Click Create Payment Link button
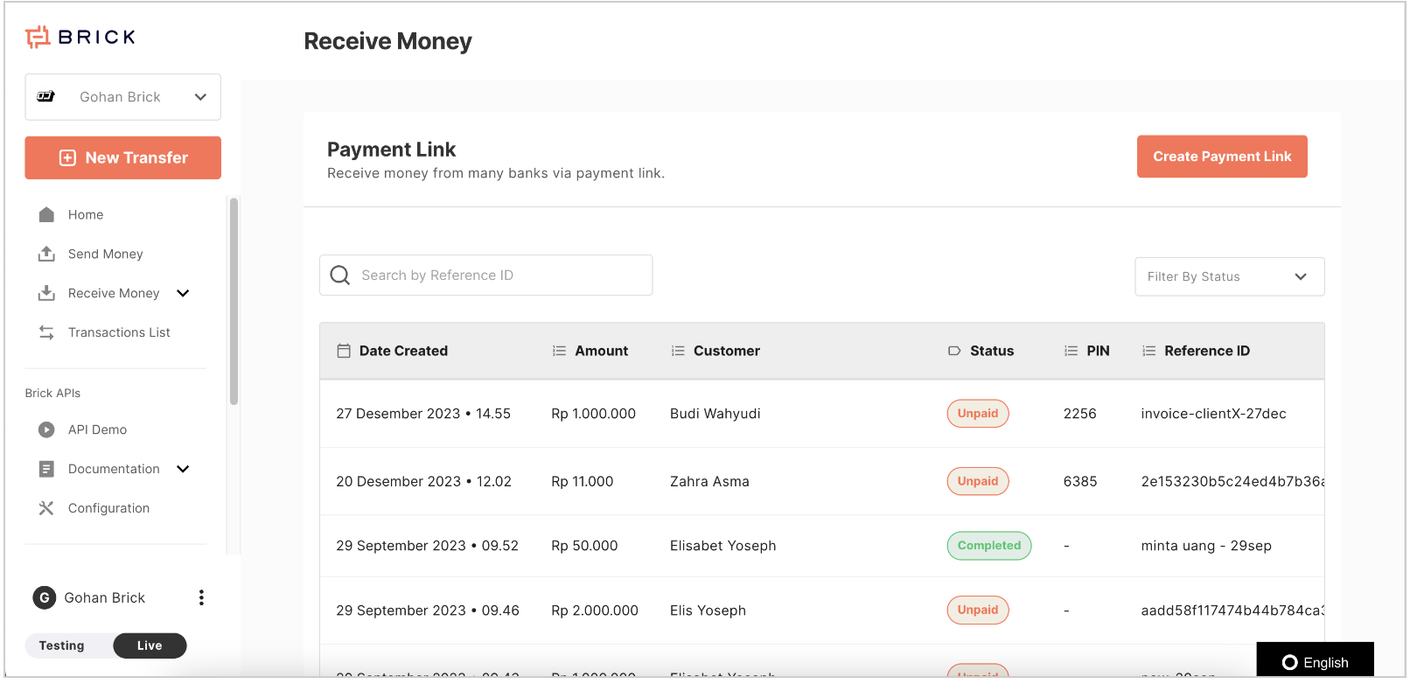Viewport: 1410px width, 691px height. [1221, 157]
